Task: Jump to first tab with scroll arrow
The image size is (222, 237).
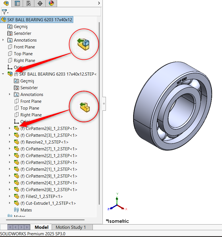Action: coord(10,227)
